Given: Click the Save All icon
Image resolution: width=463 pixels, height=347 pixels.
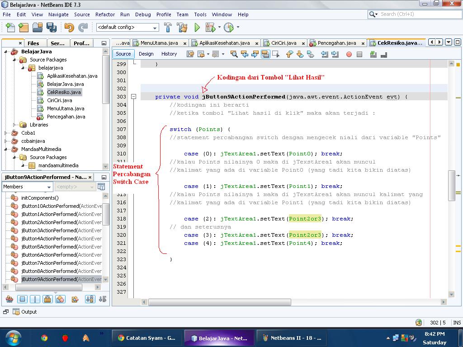Looking at the screenshot, I should click(x=51, y=28).
